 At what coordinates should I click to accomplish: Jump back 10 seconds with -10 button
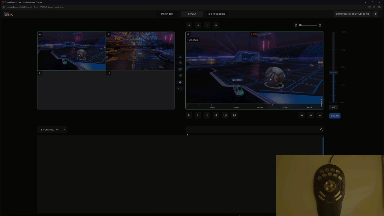tap(189, 25)
